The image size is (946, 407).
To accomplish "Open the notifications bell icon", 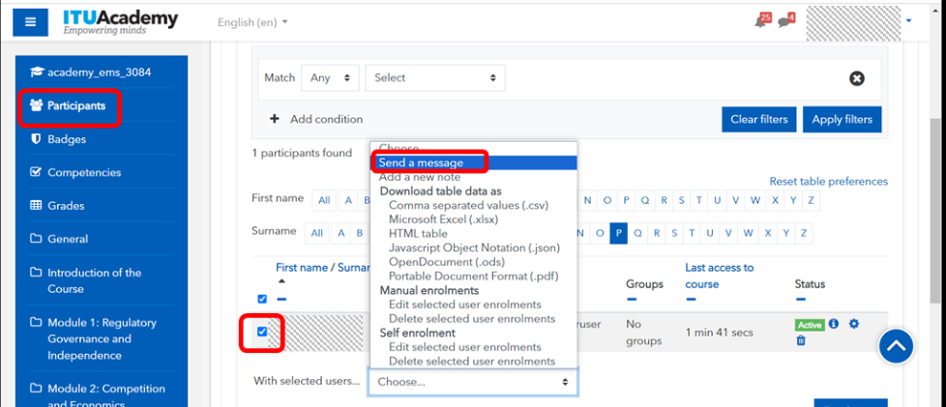I will 762,21.
